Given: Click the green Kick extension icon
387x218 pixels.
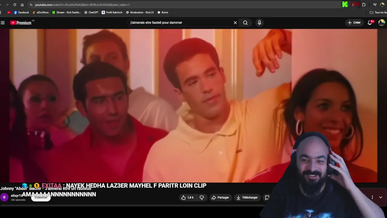Looking at the screenshot, I should click(x=345, y=5).
